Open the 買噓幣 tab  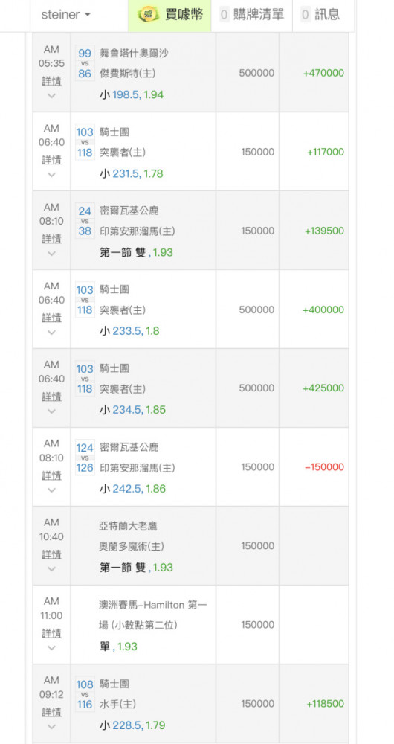(169, 16)
